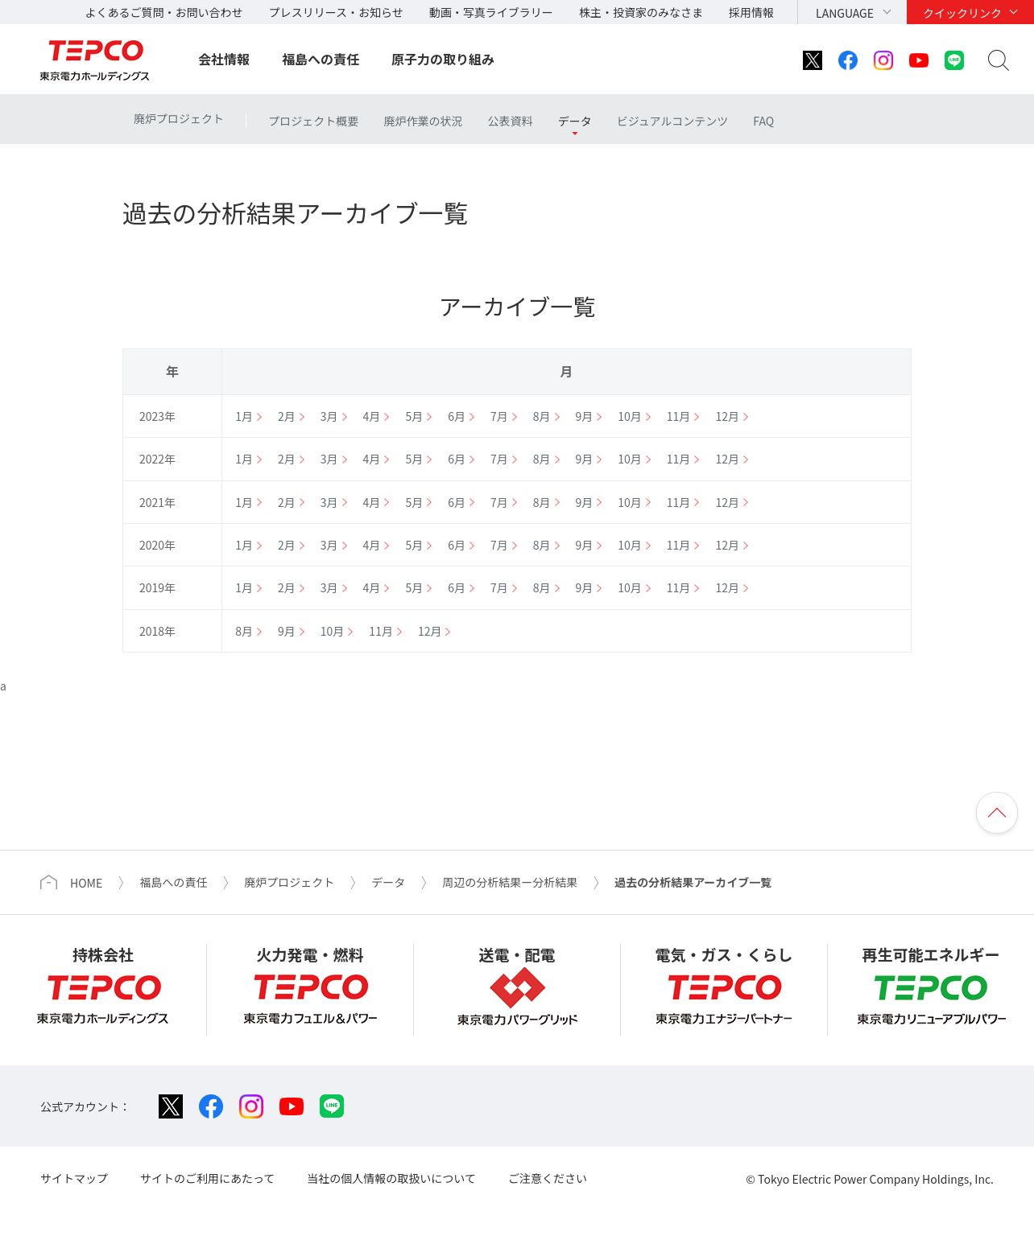
Task: Click the TEPCO logo in header
Action: click(95, 60)
